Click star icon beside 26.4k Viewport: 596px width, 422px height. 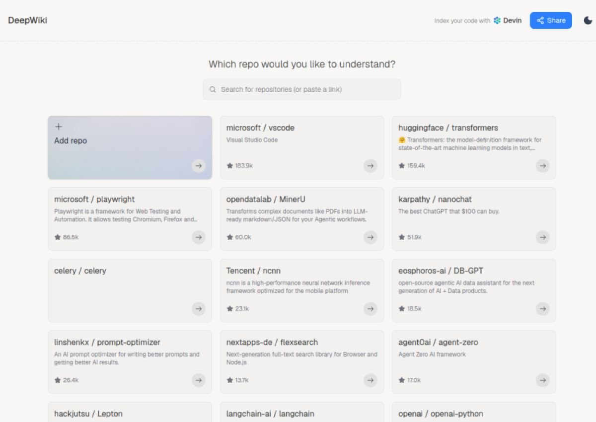(57, 380)
